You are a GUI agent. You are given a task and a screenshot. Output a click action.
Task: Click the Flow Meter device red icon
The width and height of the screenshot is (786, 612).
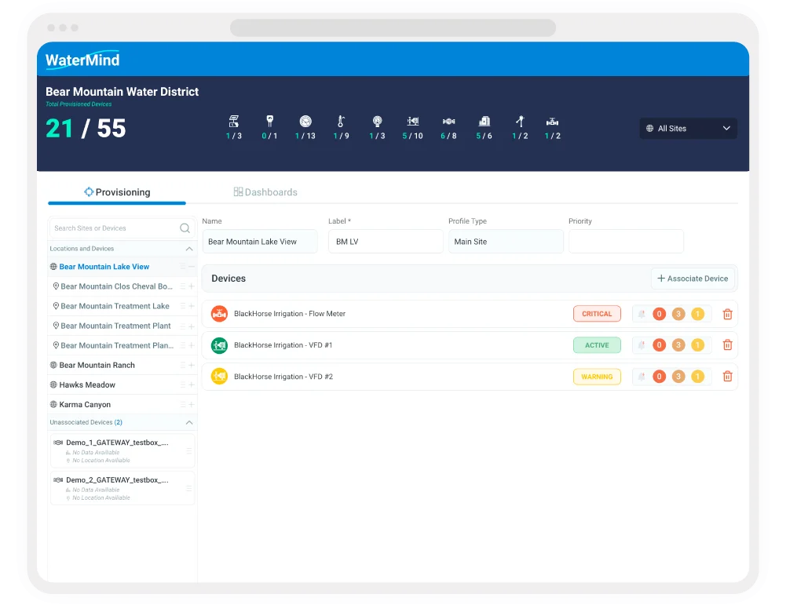tap(219, 314)
